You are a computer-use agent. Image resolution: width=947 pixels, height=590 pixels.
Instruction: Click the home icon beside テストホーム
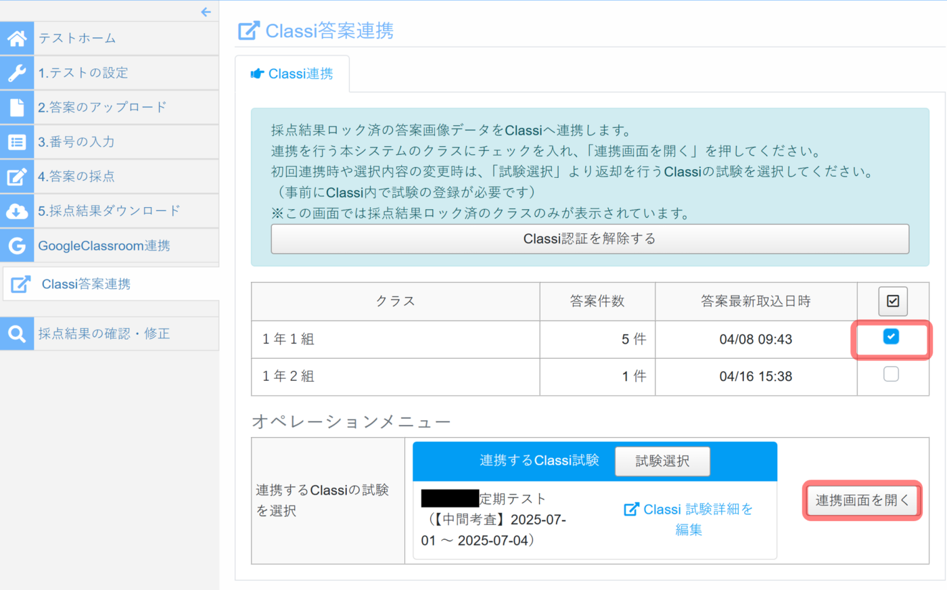(17, 39)
